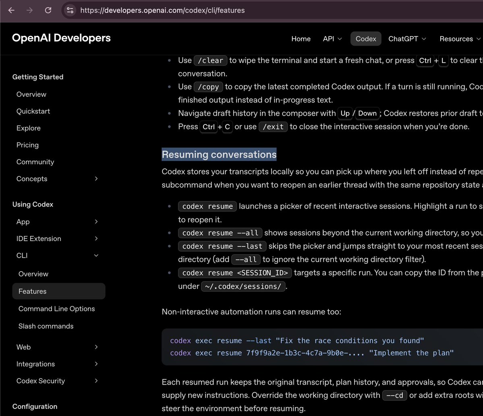Expand the Web section chevron
This screenshot has width=483, height=416.
(96, 347)
